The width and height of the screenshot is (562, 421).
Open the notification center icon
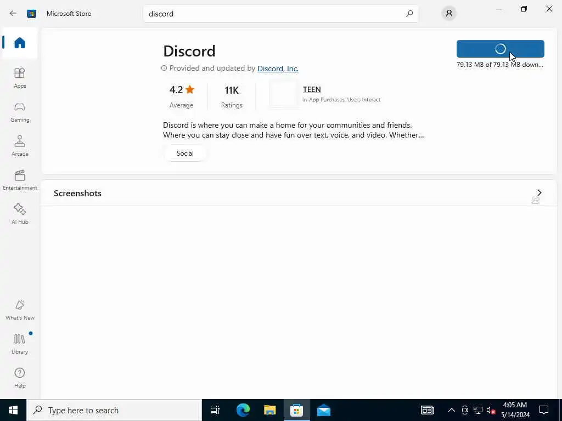[x=544, y=410]
